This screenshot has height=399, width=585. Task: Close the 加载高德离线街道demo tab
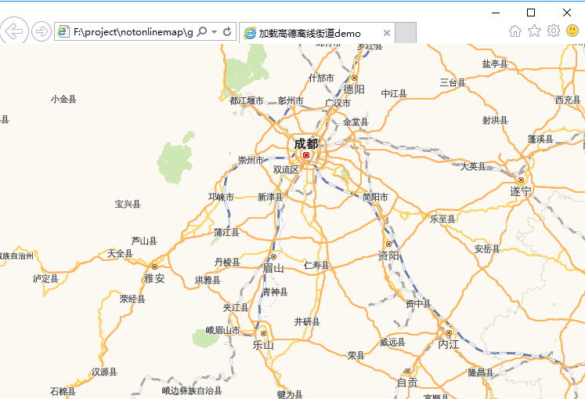click(387, 33)
